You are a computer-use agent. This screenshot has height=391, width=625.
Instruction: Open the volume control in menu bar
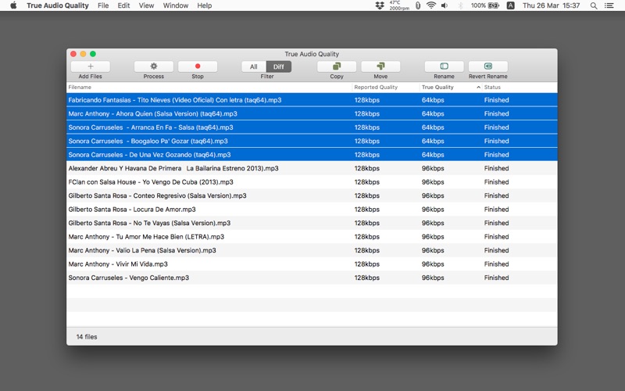445,5
